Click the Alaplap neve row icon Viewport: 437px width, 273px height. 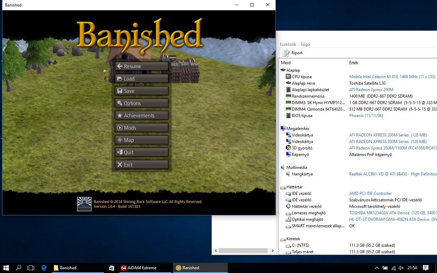tap(288, 83)
